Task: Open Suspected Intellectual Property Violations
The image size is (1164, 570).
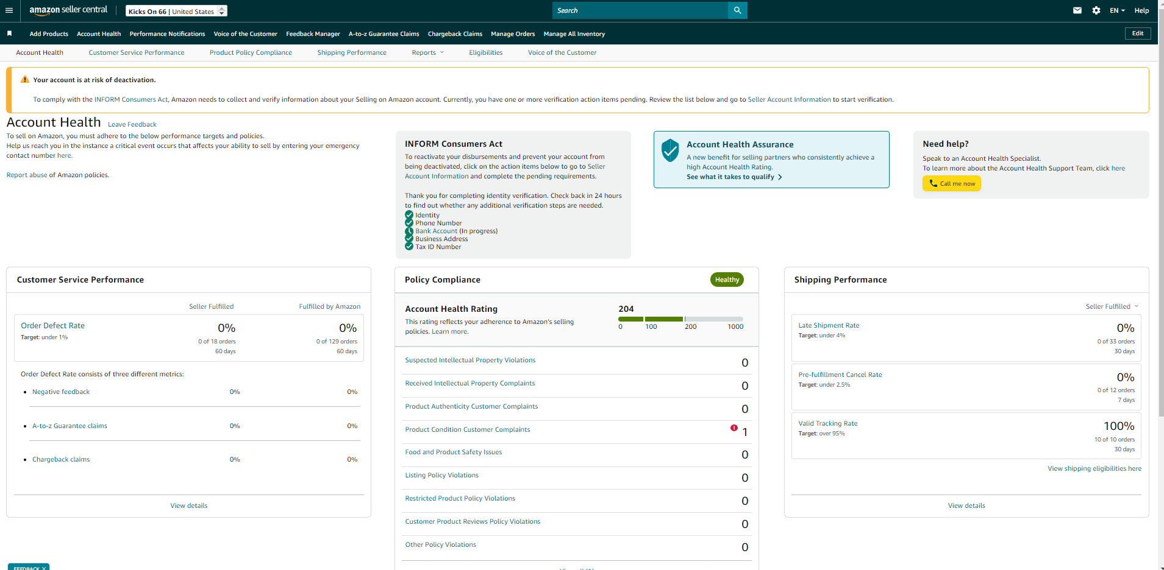Action: pyautogui.click(x=470, y=361)
